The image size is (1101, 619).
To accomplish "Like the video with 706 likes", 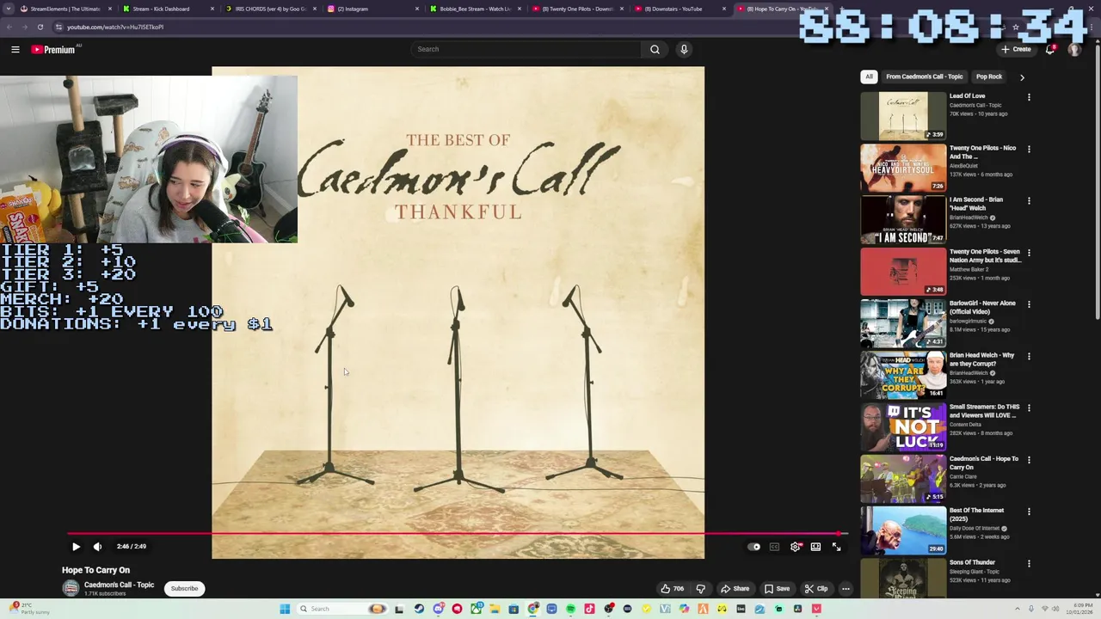I will 672,589.
